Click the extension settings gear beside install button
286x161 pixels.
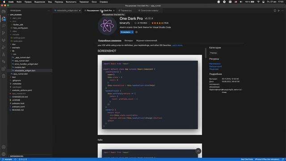click(x=136, y=32)
